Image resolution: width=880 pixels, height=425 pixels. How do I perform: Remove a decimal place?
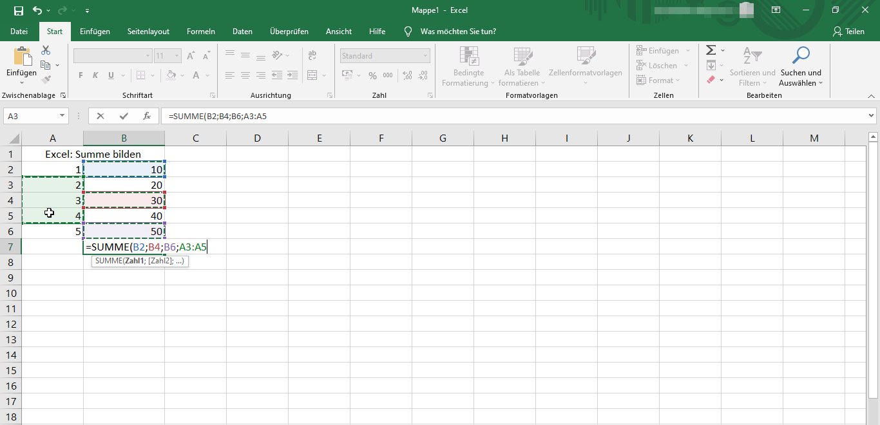click(421, 75)
